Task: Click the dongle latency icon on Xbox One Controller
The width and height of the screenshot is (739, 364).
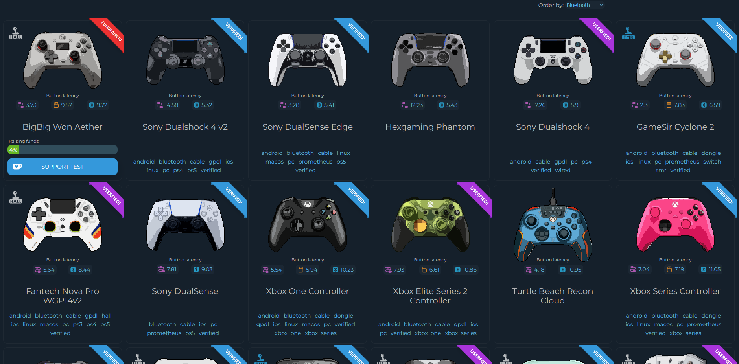Action: coord(301,270)
